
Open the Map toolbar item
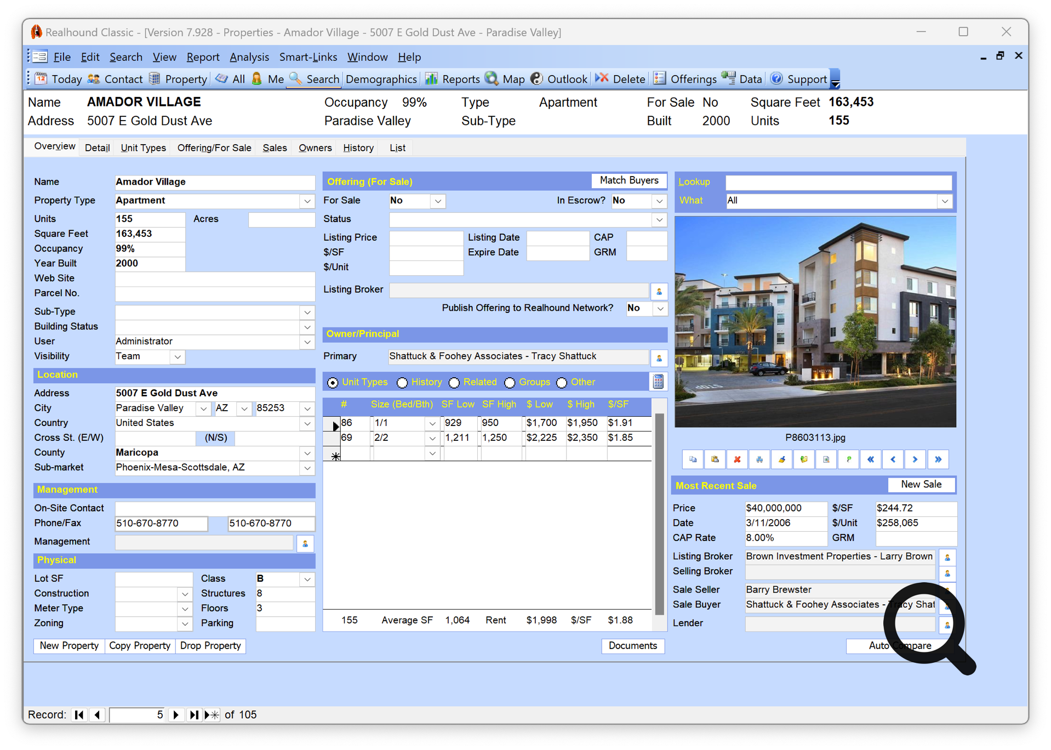point(505,79)
